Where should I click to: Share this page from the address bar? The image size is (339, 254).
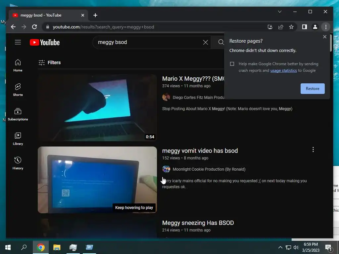coord(281,27)
